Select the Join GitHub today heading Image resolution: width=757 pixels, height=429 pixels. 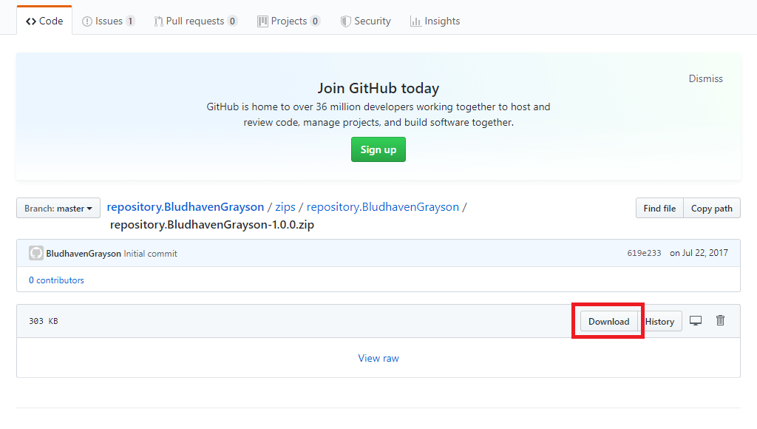pos(378,89)
